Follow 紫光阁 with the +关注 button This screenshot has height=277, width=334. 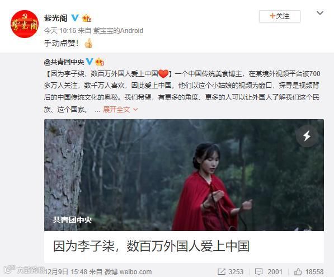click(280, 16)
